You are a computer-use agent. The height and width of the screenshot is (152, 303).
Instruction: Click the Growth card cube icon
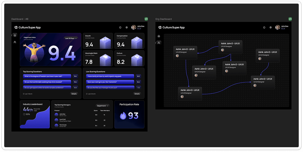(105, 42)
